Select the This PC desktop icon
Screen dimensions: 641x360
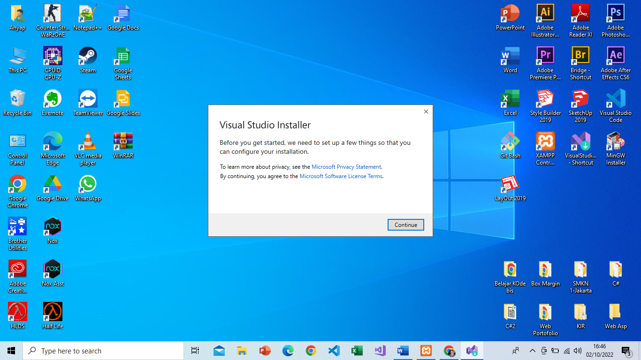click(17, 60)
